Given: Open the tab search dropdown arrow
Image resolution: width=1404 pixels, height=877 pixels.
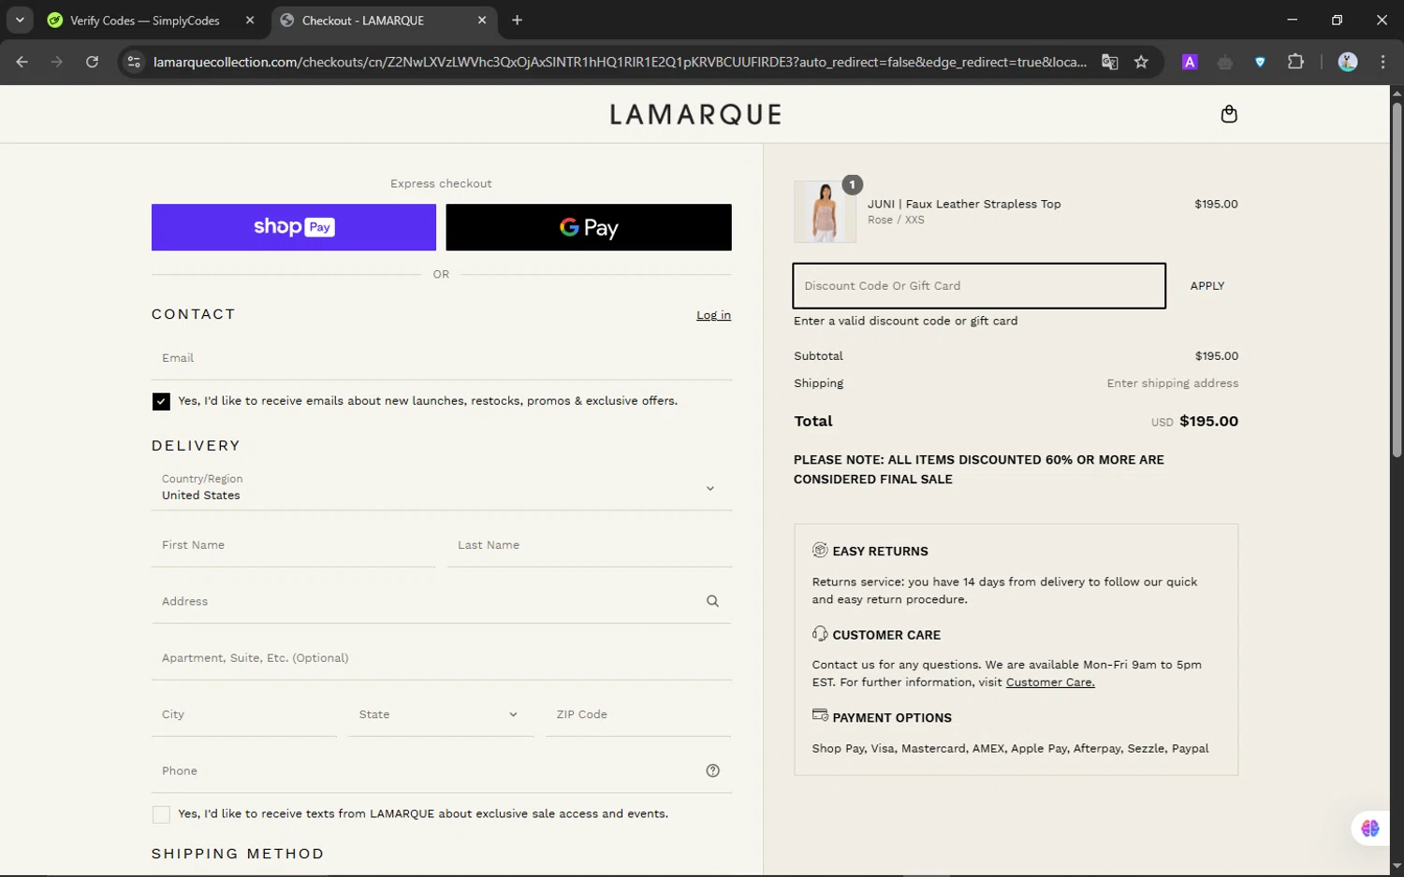Looking at the screenshot, I should click(20, 20).
